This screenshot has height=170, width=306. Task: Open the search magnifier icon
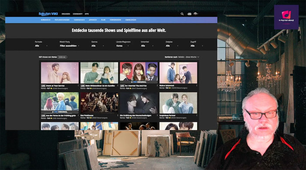(x=182, y=14)
